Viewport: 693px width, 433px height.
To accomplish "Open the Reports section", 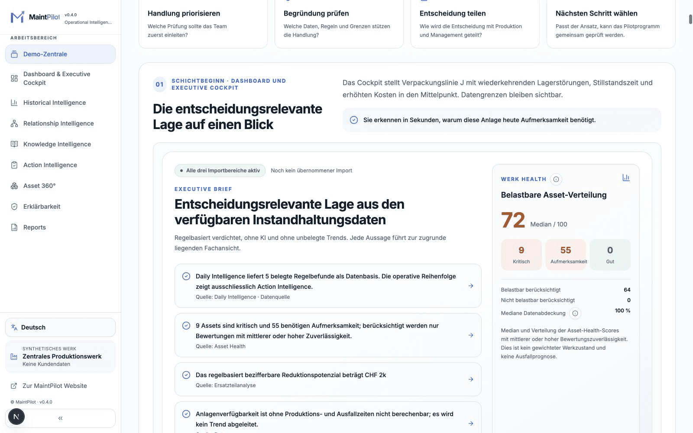I will [x=60, y=227].
